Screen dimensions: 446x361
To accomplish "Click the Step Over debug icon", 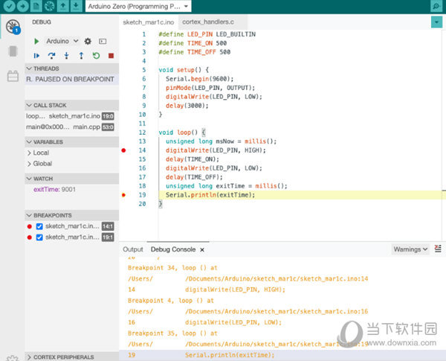I will (x=51, y=56).
